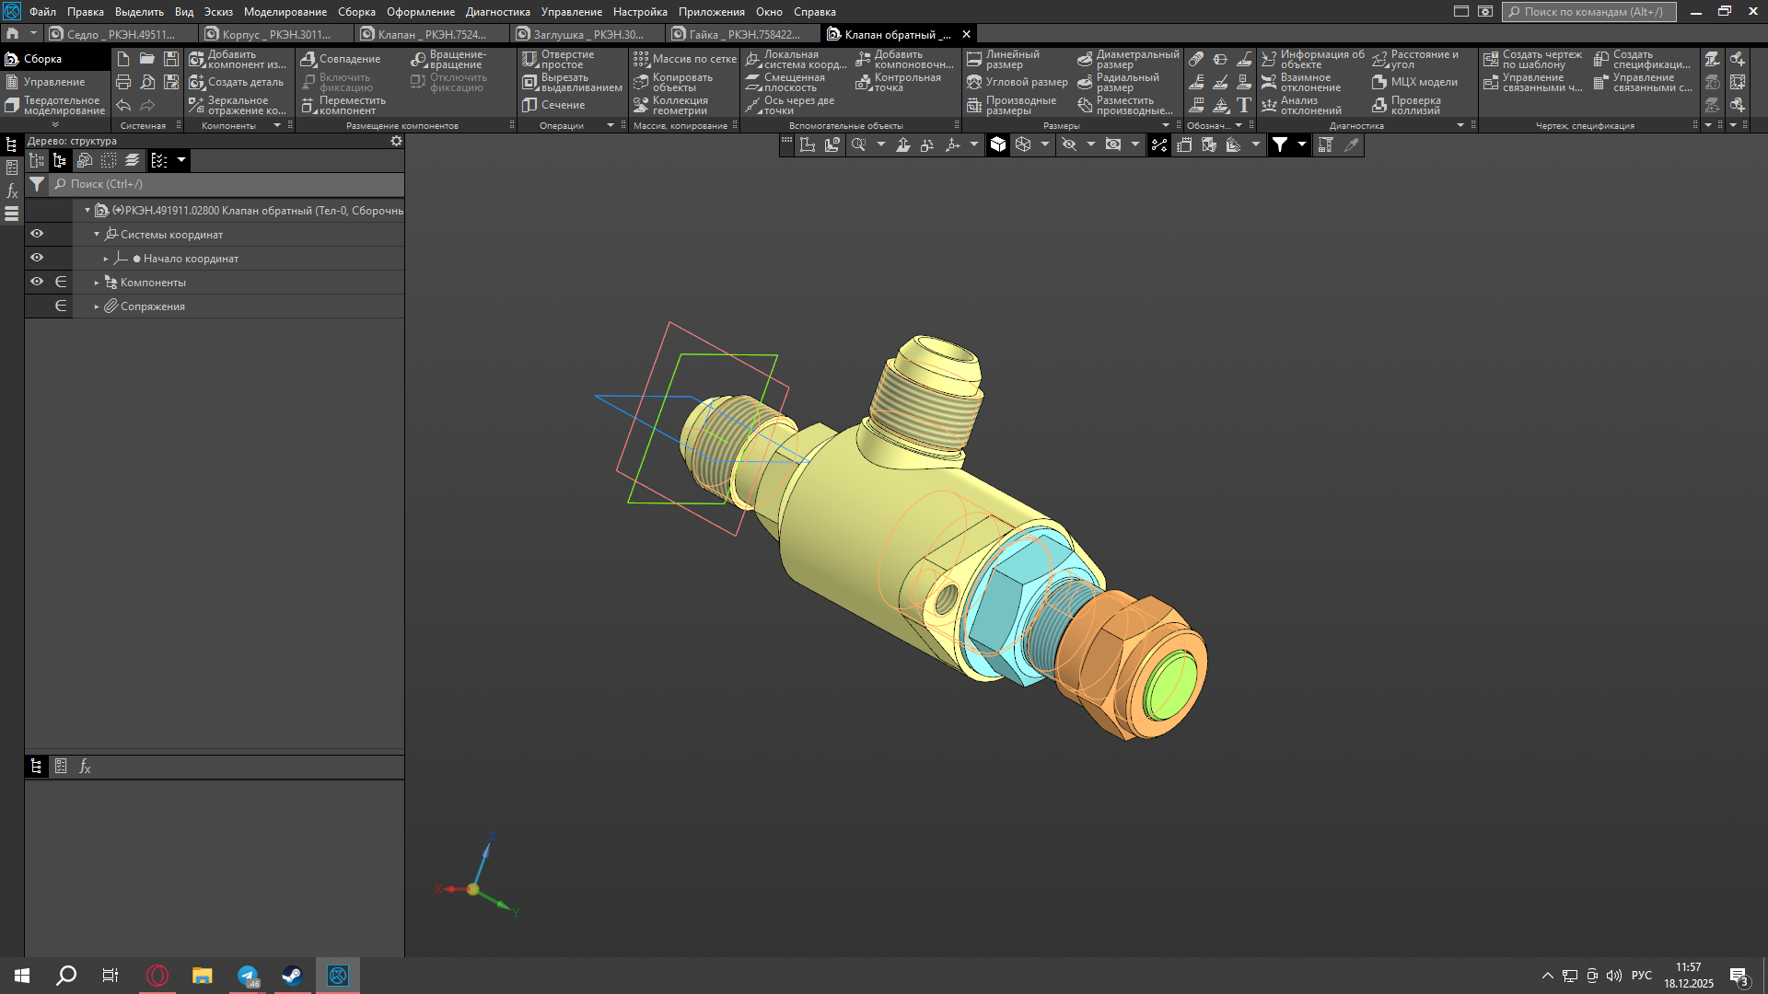Open the tree panel settings gear
Screen dimensions: 1768x994
[x=396, y=141]
